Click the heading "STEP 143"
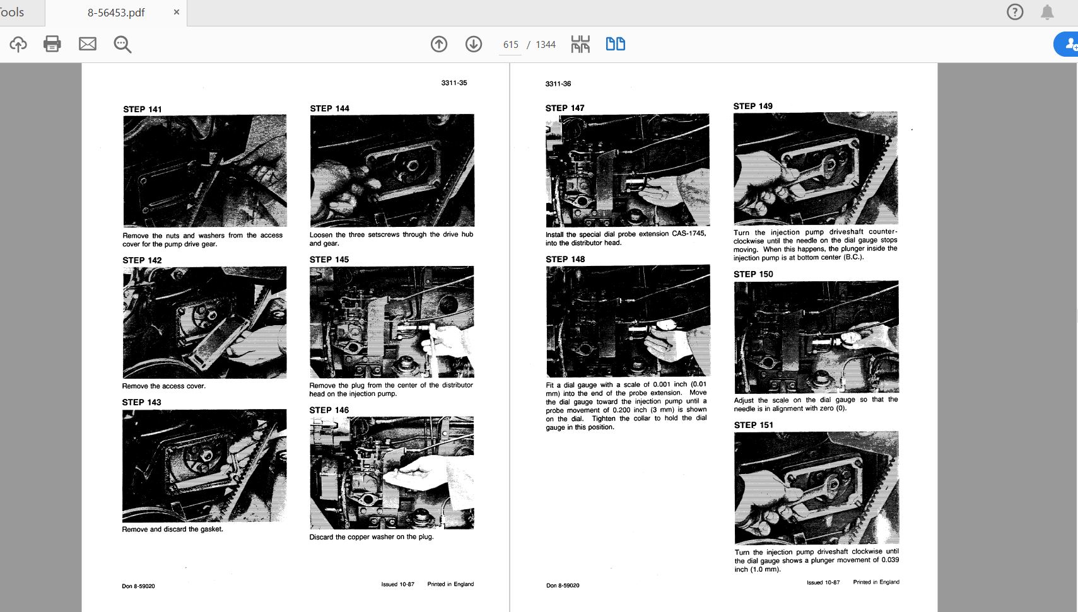The height and width of the screenshot is (612, 1078). click(142, 402)
